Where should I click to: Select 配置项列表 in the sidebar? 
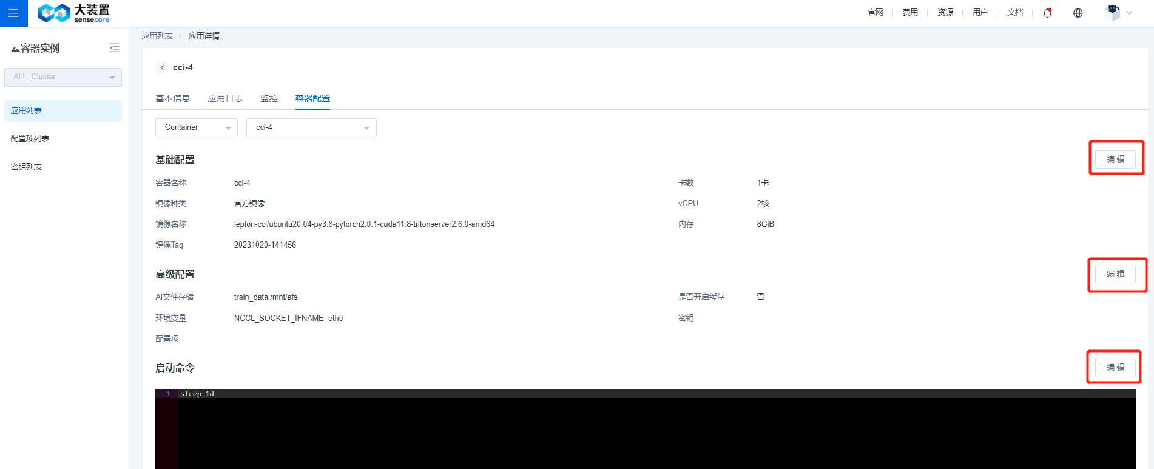point(30,138)
